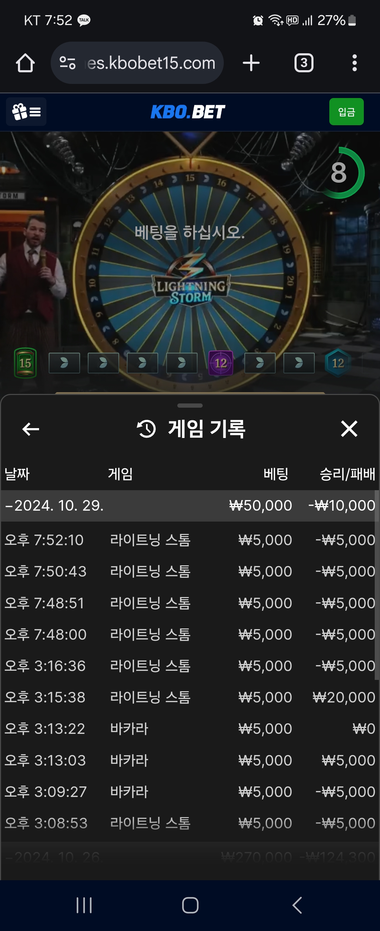Open the browser three-dot menu

point(355,63)
